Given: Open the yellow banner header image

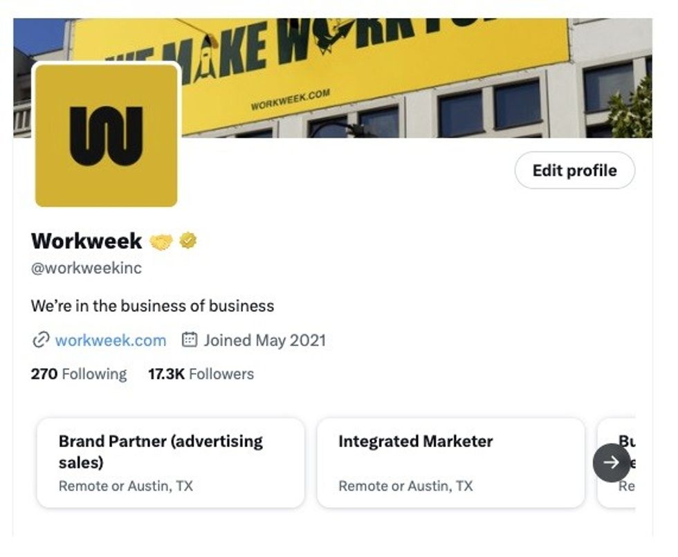Looking at the screenshot, I should [415, 76].
